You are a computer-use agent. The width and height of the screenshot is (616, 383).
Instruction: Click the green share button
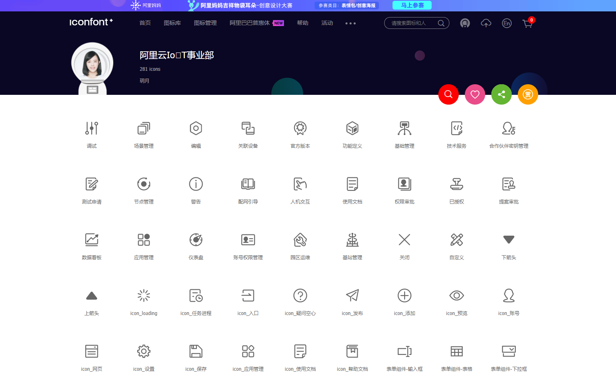(501, 94)
